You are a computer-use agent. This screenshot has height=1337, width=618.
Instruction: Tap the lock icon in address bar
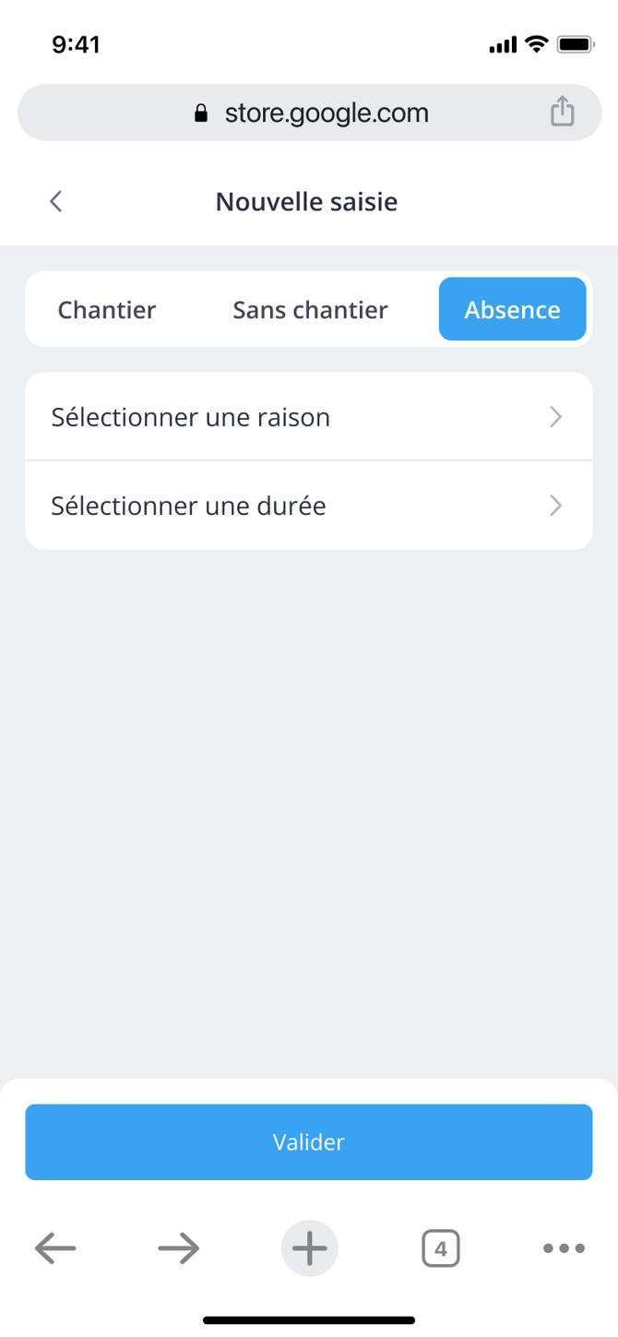[x=201, y=113]
